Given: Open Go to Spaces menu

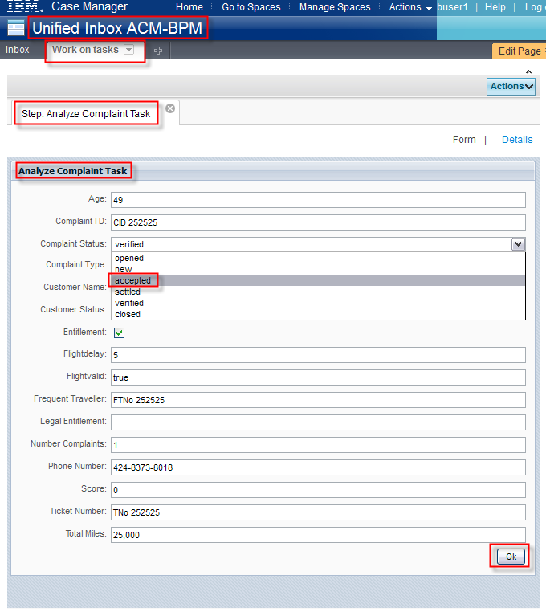Looking at the screenshot, I should pyautogui.click(x=251, y=7).
